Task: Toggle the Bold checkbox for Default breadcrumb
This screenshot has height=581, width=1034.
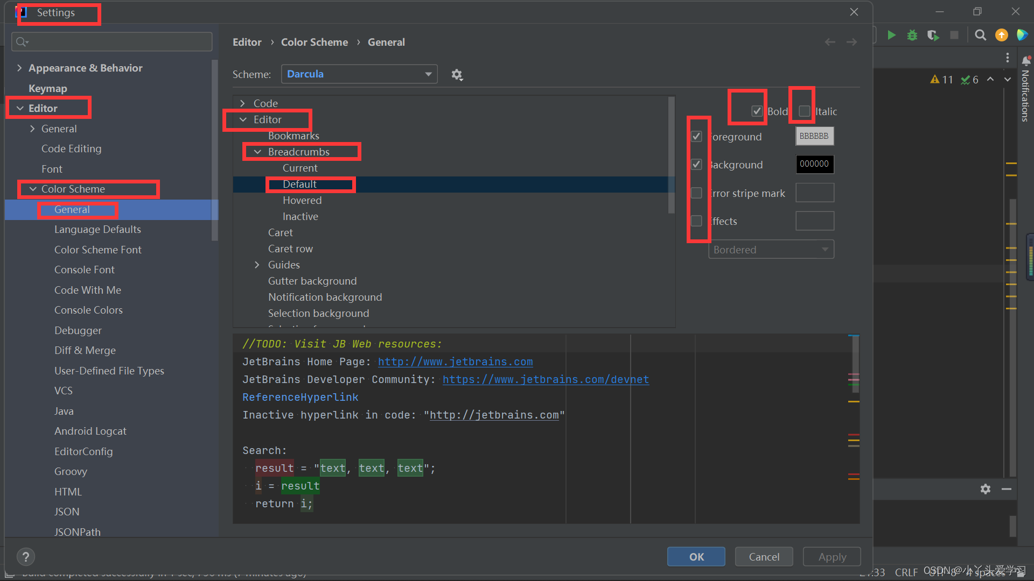Action: 755,111
